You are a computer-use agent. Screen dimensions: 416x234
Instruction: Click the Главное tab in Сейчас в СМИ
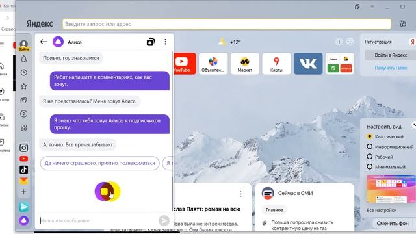click(x=274, y=210)
